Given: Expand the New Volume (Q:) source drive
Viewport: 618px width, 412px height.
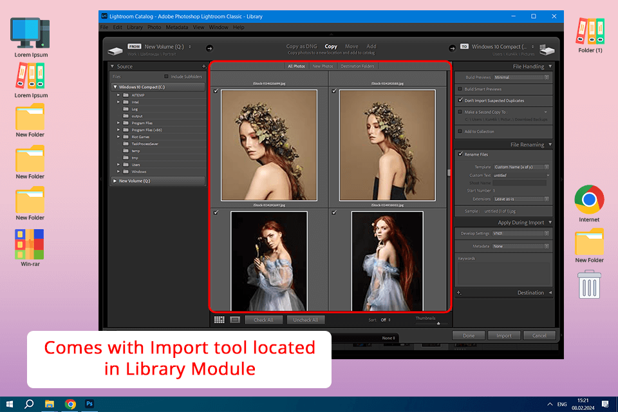Looking at the screenshot, I should (115, 181).
